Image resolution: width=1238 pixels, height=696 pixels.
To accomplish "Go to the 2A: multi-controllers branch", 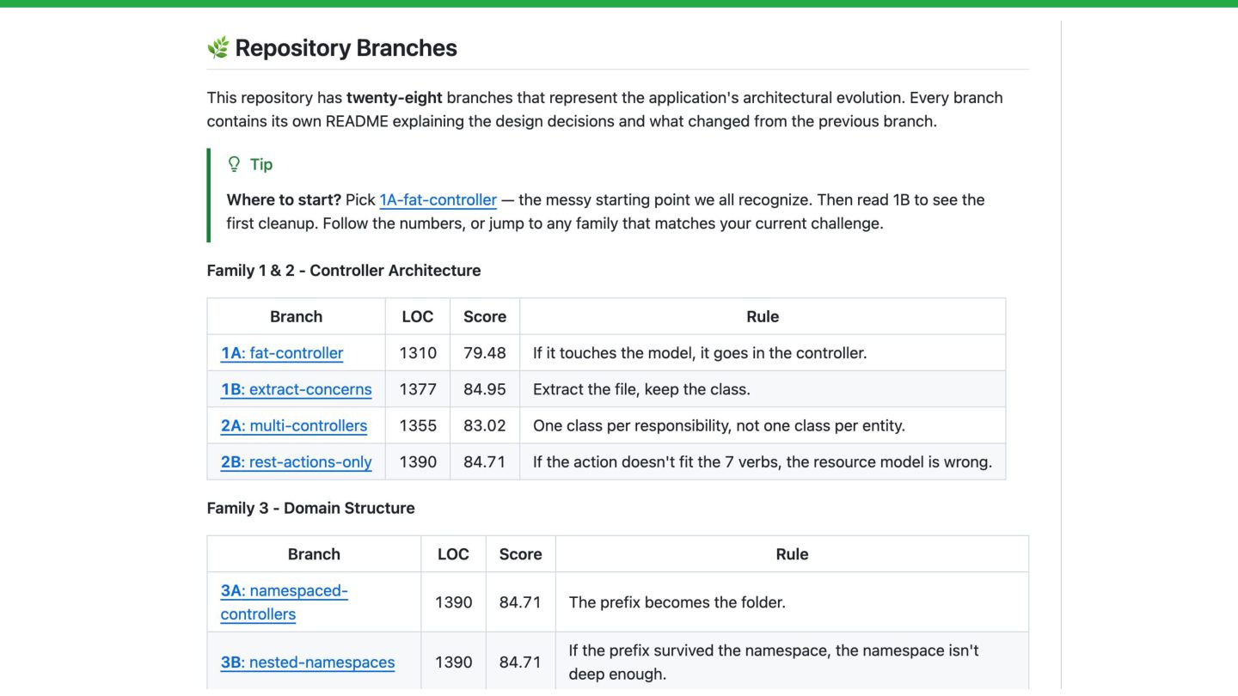I will pos(293,425).
